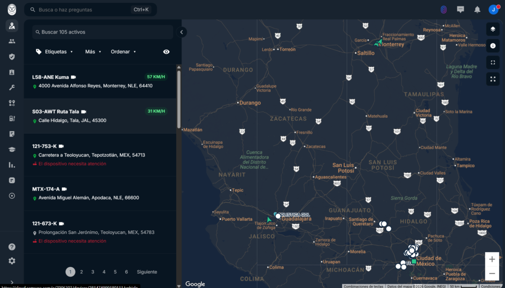Open the gear settings icon in sidebar
Viewport: 505px width, 288px height.
(12, 261)
